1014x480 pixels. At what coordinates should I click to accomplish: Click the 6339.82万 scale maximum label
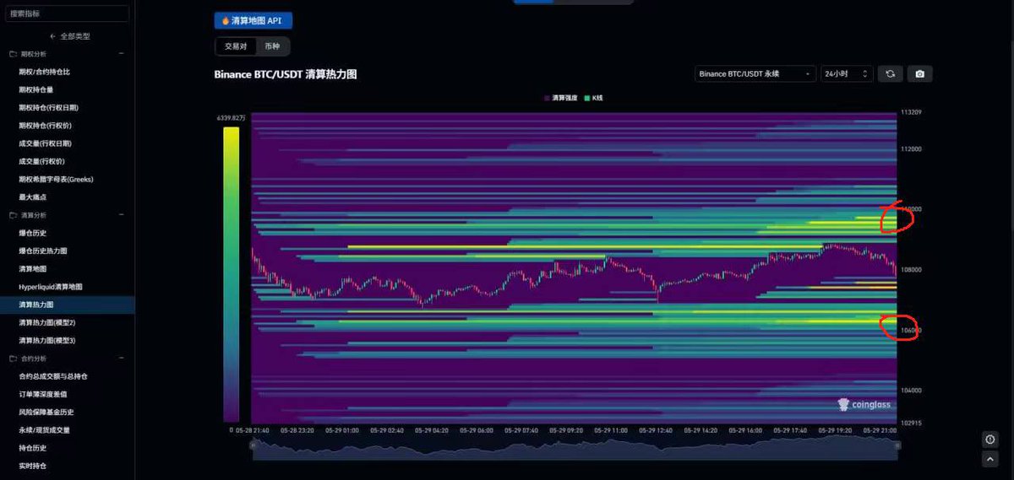(x=231, y=119)
